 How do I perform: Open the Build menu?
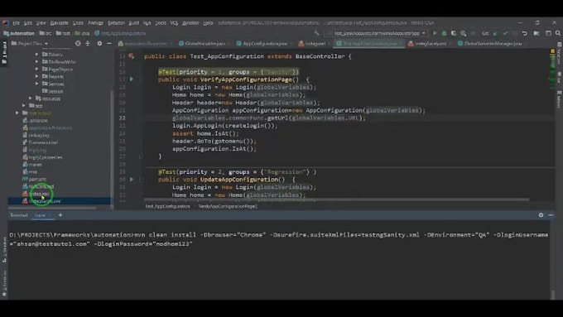(x=134, y=22)
